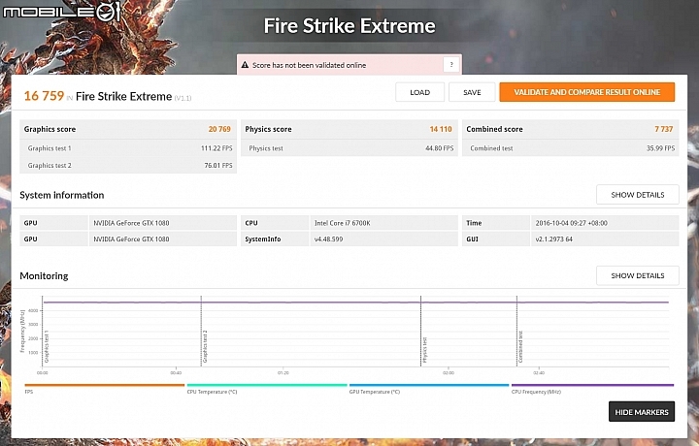Screen dimensions: 699x446
Task: Open the question mark help button
Action: pyautogui.click(x=451, y=65)
